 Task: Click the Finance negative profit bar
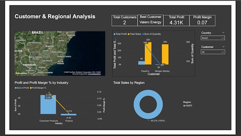[x=68, y=115]
